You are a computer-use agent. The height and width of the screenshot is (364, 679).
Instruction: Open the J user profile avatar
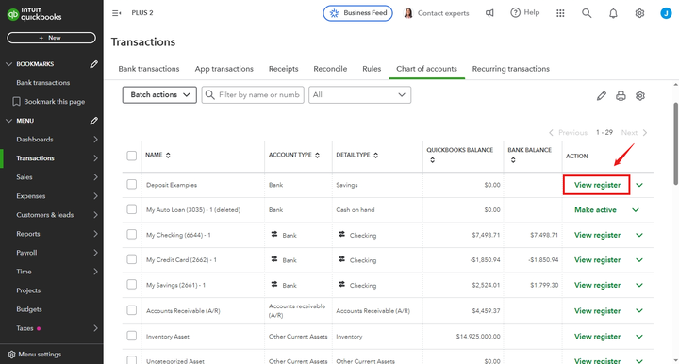click(666, 13)
